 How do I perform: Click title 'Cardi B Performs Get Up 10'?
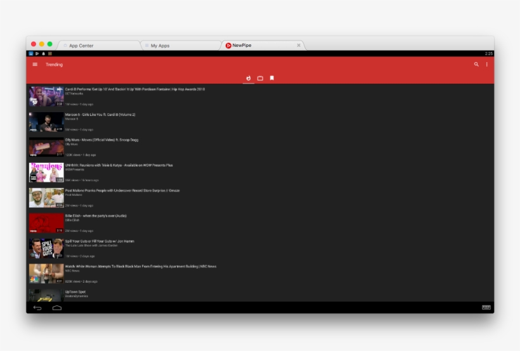pos(134,89)
